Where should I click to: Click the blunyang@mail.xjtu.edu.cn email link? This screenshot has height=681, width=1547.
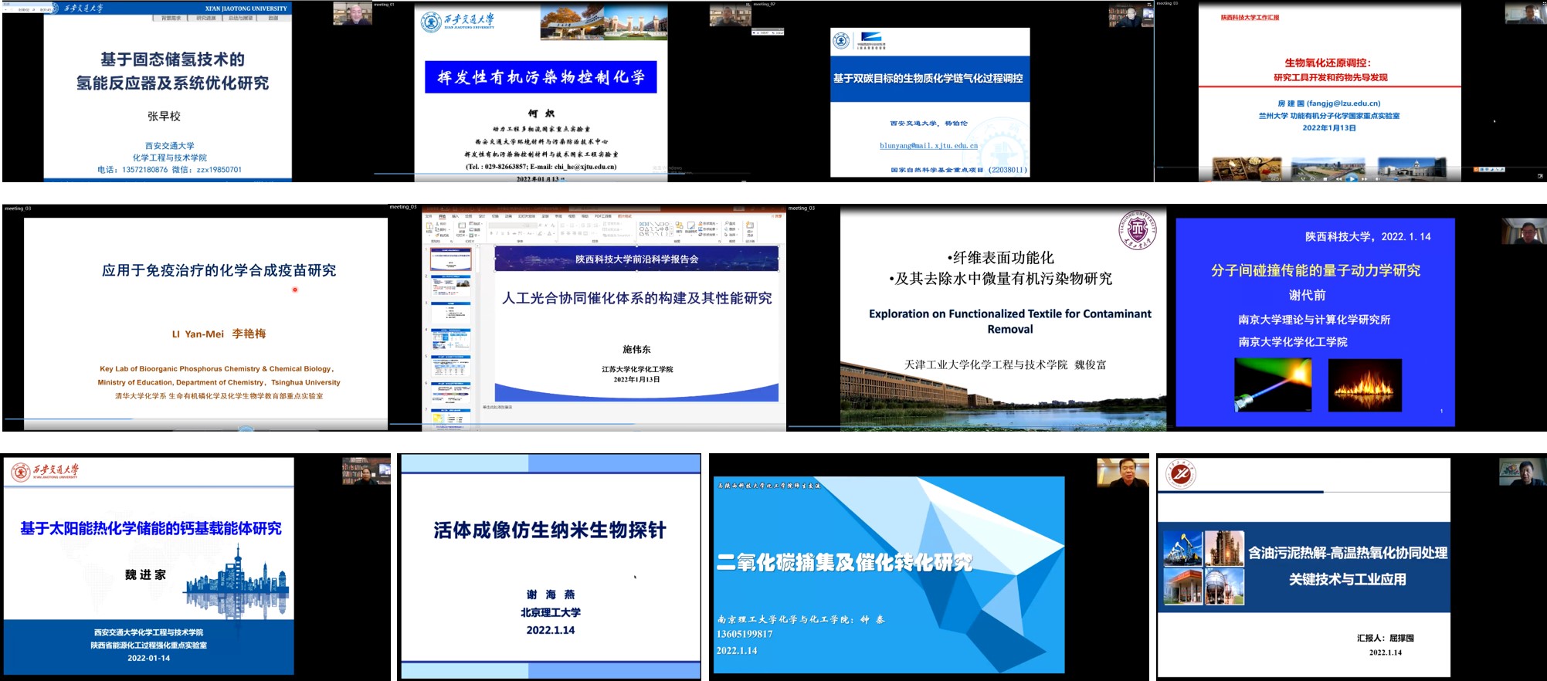(x=928, y=145)
